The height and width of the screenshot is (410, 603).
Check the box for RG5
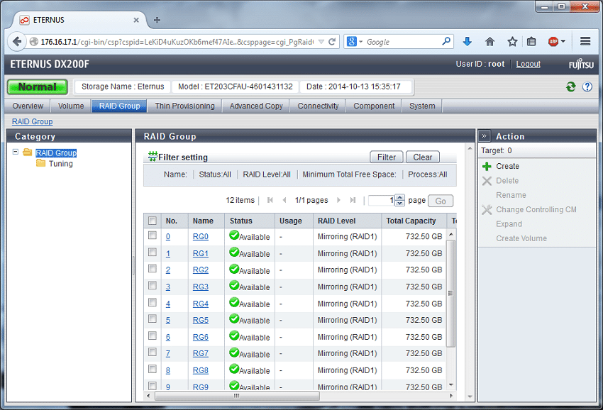click(153, 318)
